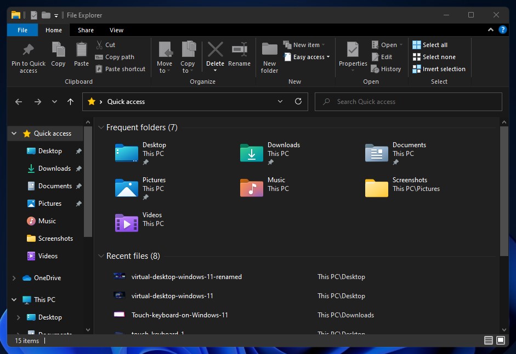This screenshot has height=354, width=516.
Task: Open the Desktop frequent folder icon
Action: [x=127, y=153]
